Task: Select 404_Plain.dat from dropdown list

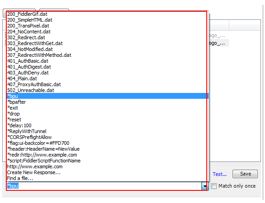Action: (107, 78)
